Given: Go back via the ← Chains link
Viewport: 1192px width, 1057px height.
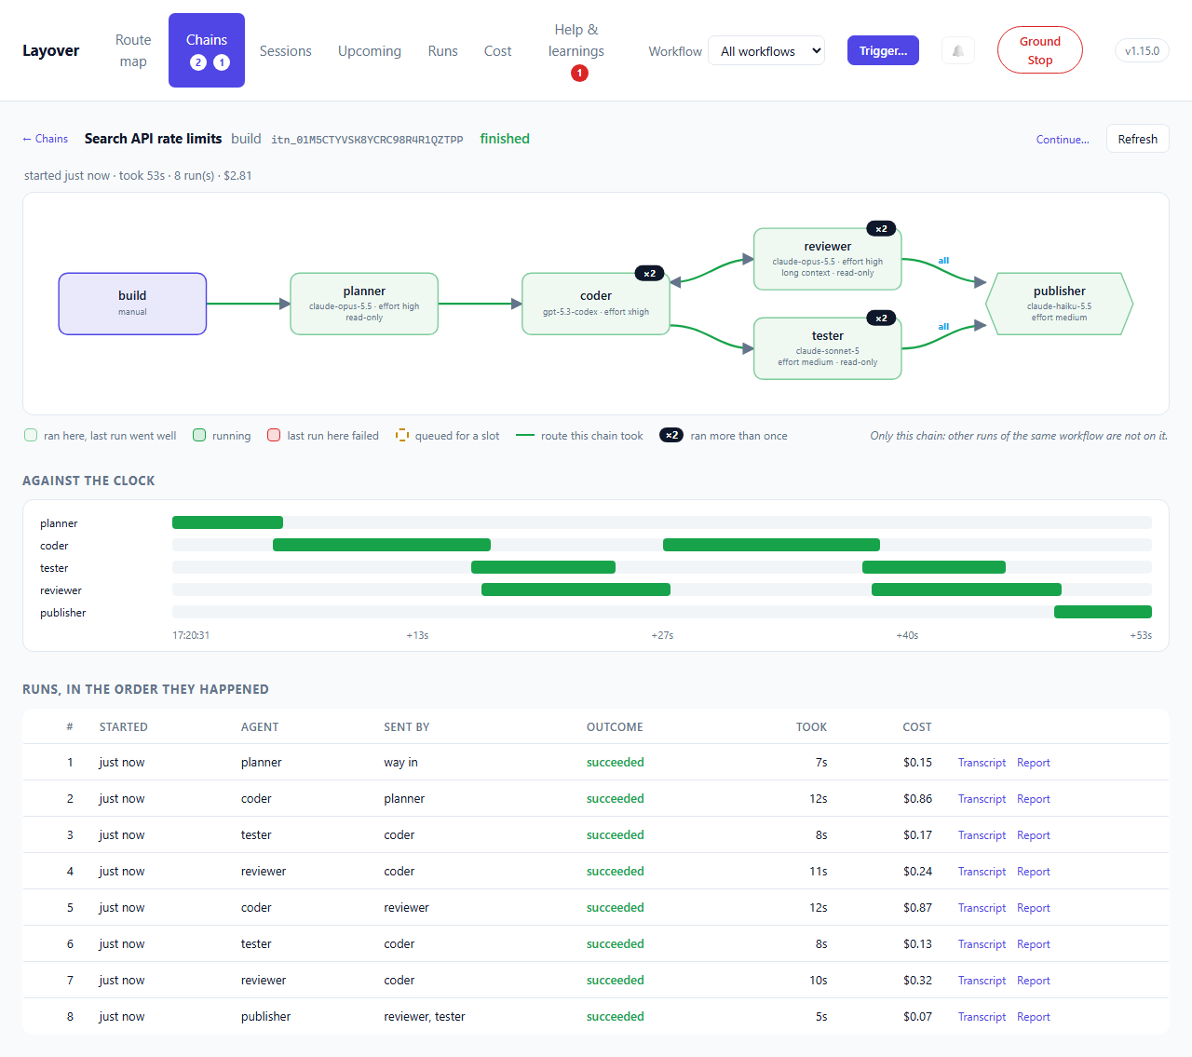Looking at the screenshot, I should click(46, 139).
